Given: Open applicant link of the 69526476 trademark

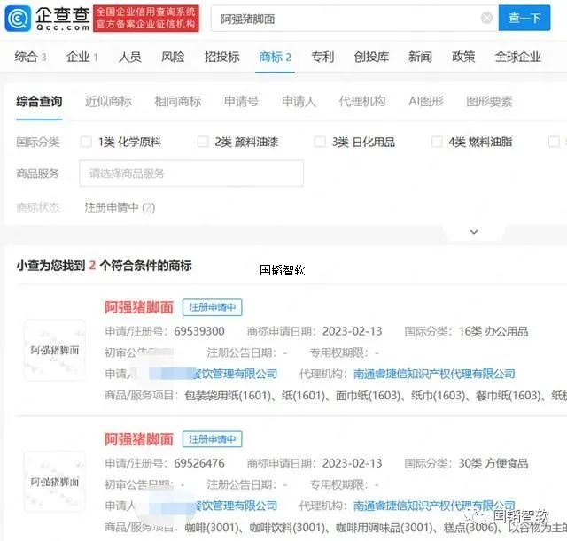Looking at the screenshot, I should pos(214,506).
